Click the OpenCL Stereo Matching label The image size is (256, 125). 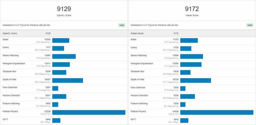(x=10, y=55)
